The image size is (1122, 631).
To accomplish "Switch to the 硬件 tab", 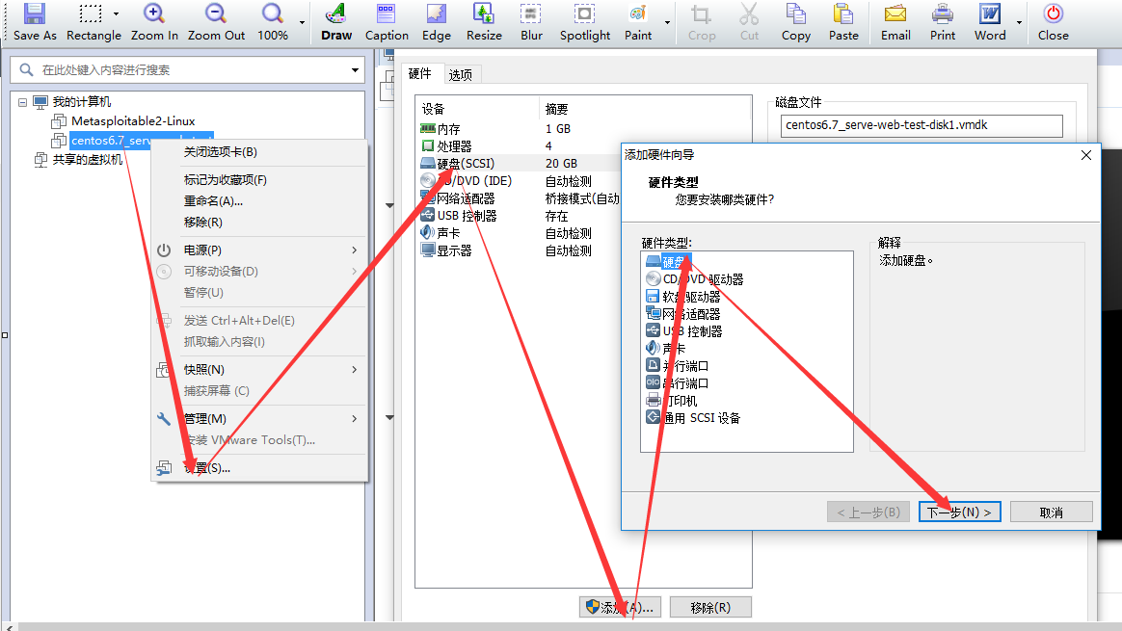I will pos(420,73).
